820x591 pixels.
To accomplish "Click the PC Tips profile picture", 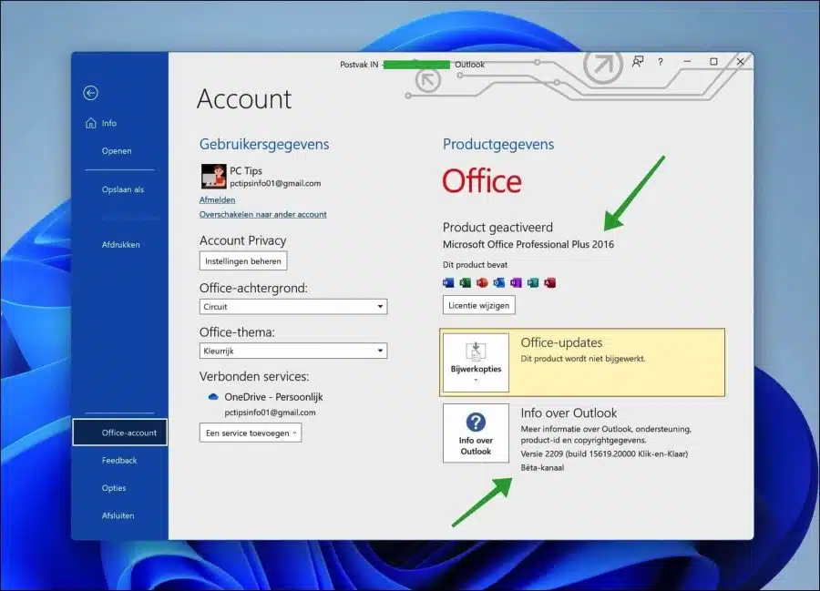I will coord(213,176).
